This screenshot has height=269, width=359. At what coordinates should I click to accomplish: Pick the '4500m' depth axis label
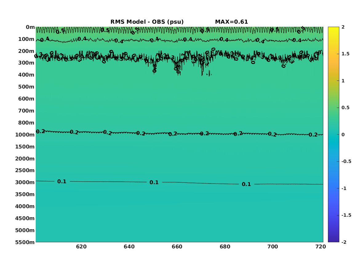point(25,219)
